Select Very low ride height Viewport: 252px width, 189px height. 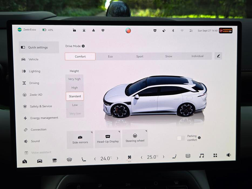click(x=75, y=113)
